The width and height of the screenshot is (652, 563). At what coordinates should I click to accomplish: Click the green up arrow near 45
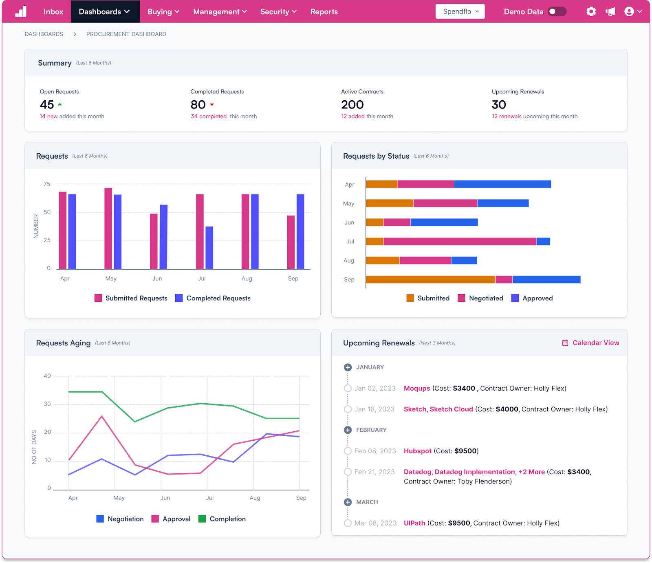tap(60, 105)
